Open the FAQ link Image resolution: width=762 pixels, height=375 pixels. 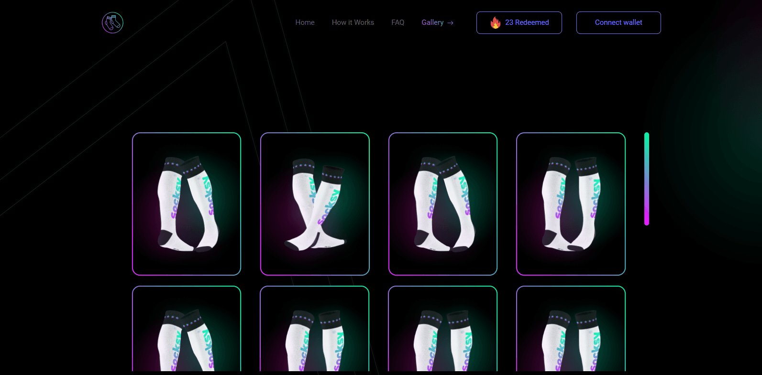[x=398, y=22]
